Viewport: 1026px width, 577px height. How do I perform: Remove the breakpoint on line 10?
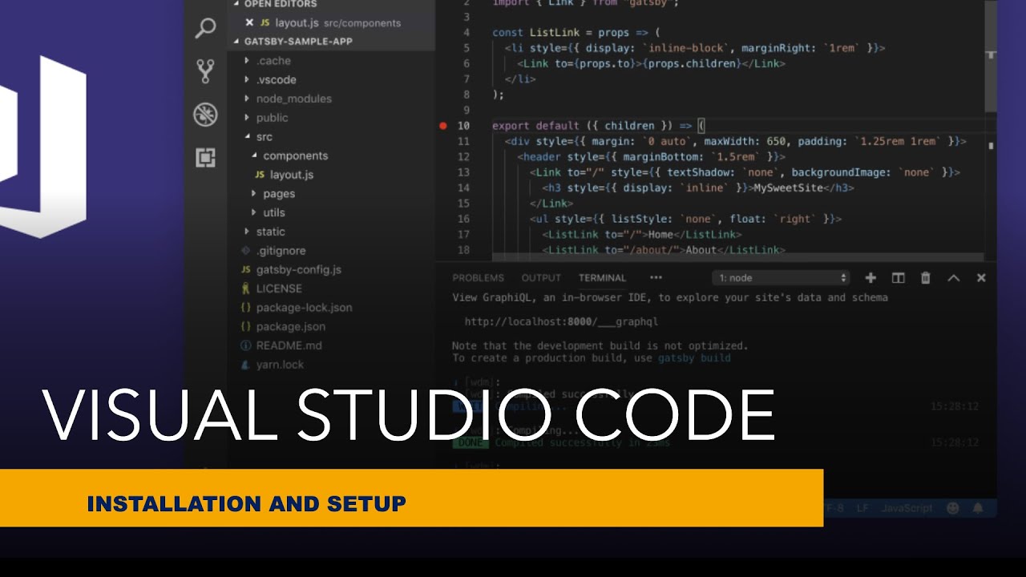[442, 126]
